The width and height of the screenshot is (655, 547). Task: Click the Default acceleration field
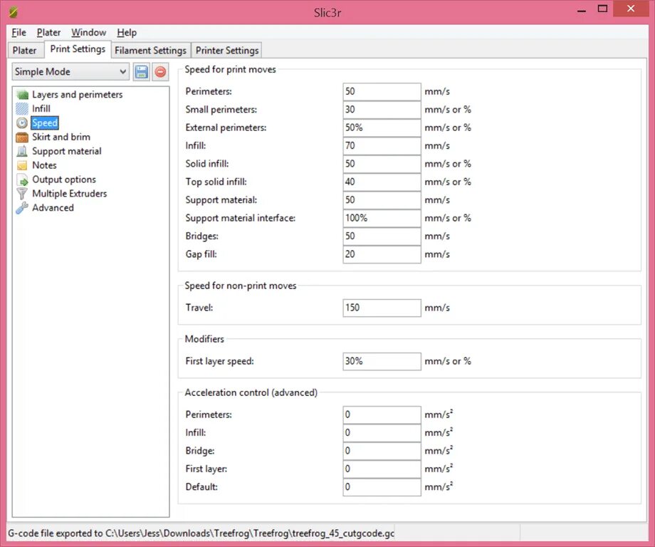coord(382,487)
